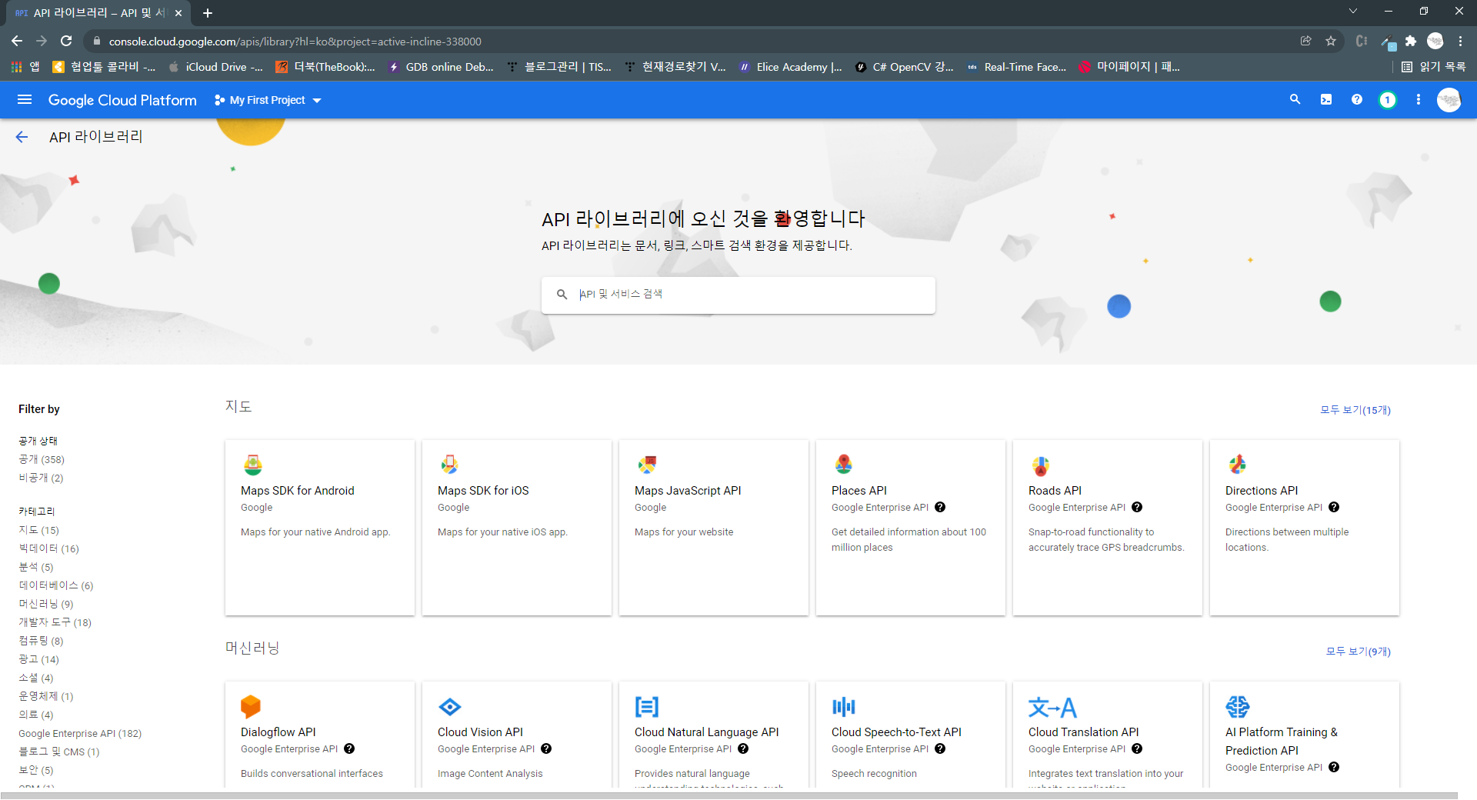Click the account avatar in the header
Screen dimensions: 1477x800
point(1449,100)
